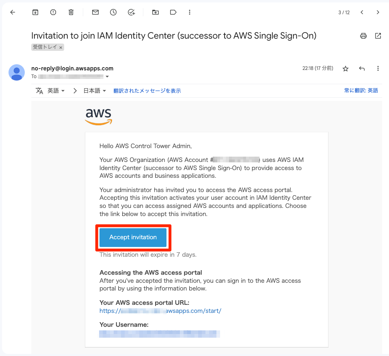
Task: Expand recipient details arrow next to To
Action: pyautogui.click(x=107, y=76)
